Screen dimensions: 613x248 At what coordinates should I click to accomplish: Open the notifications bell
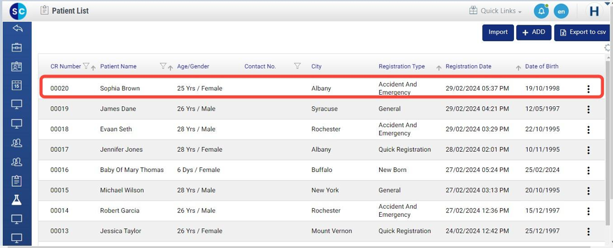541,11
